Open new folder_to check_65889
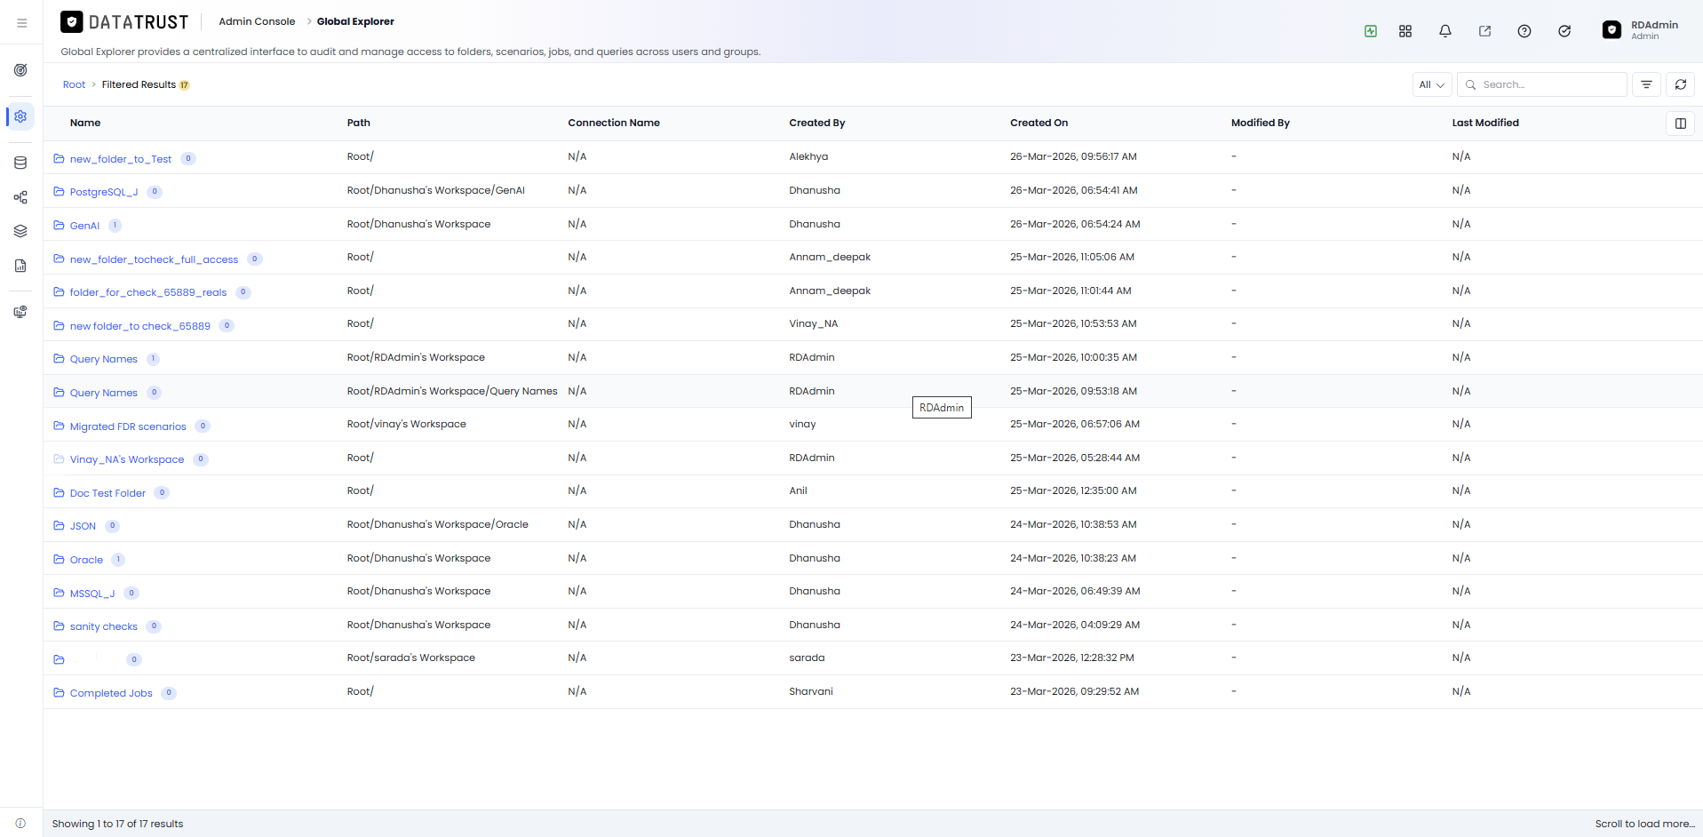 pos(140,326)
